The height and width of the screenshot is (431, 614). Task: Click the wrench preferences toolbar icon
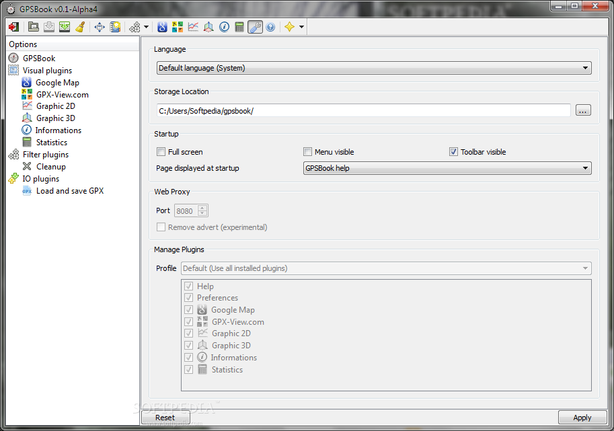coord(255,27)
